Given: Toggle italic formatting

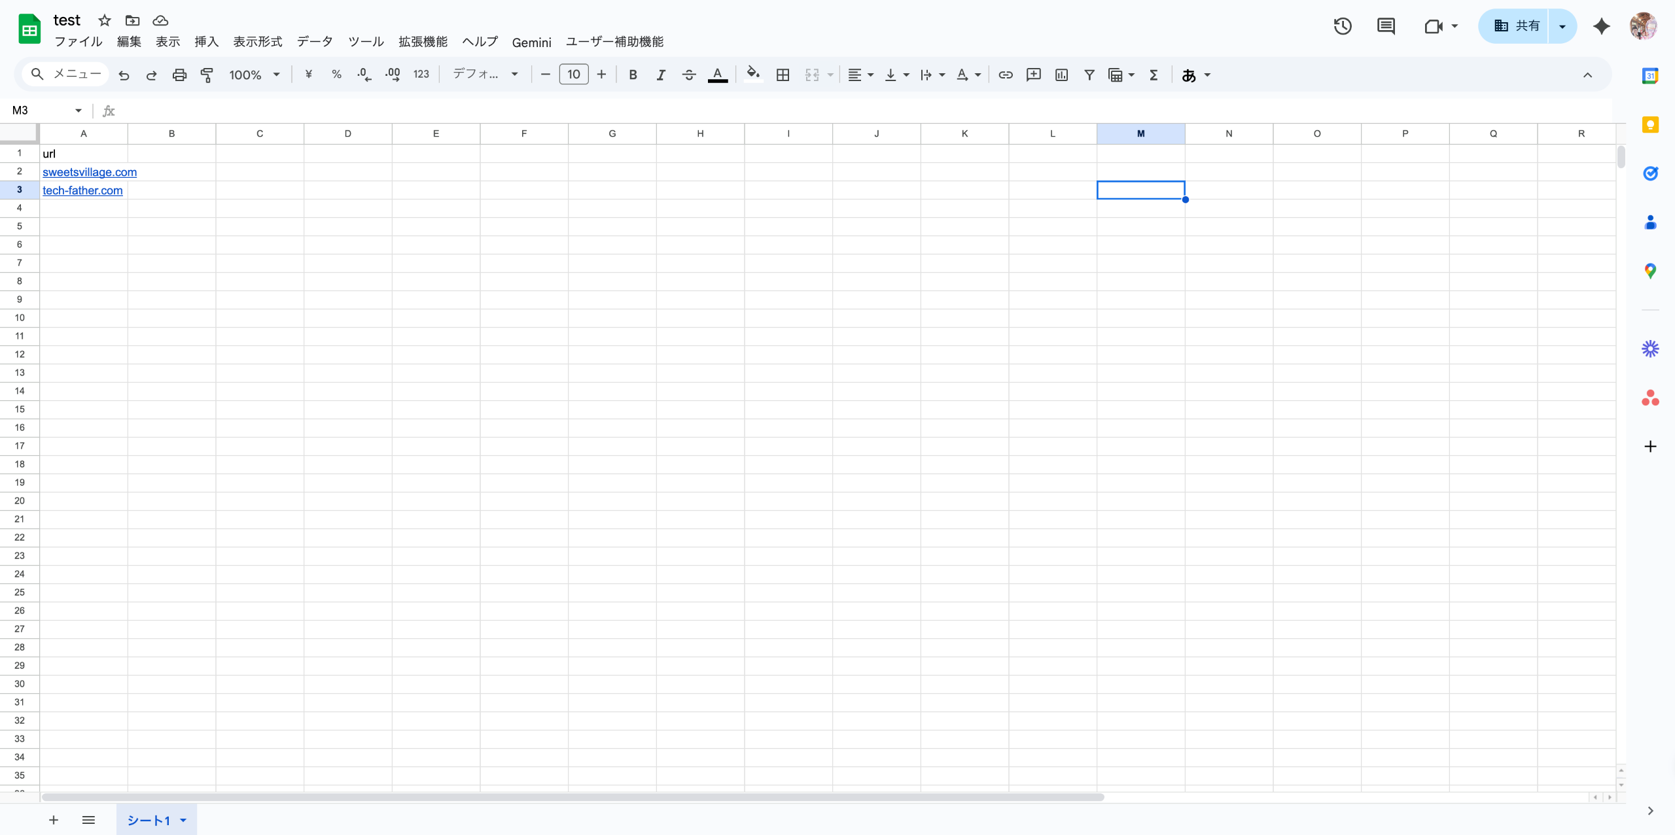Looking at the screenshot, I should tap(661, 75).
